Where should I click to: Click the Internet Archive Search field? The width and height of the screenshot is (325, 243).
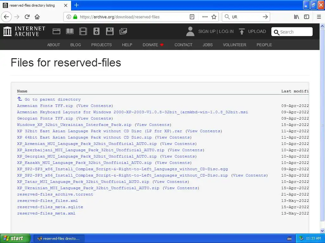pos(292,32)
